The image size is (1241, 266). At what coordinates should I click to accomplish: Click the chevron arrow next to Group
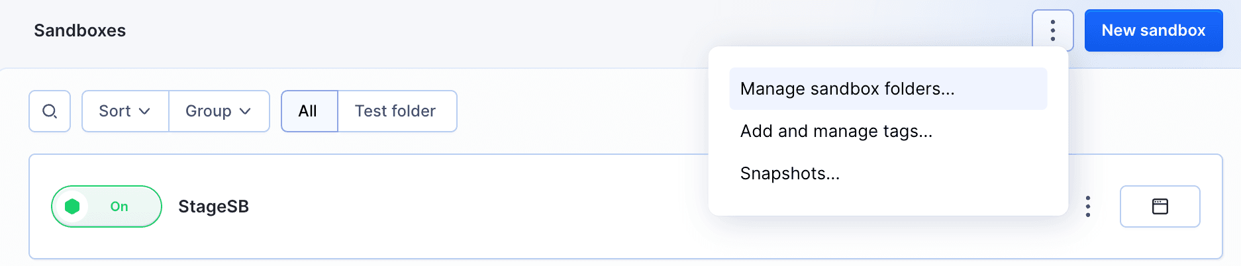(245, 111)
